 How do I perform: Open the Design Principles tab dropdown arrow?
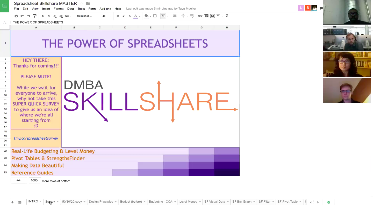pyautogui.click(x=116, y=202)
